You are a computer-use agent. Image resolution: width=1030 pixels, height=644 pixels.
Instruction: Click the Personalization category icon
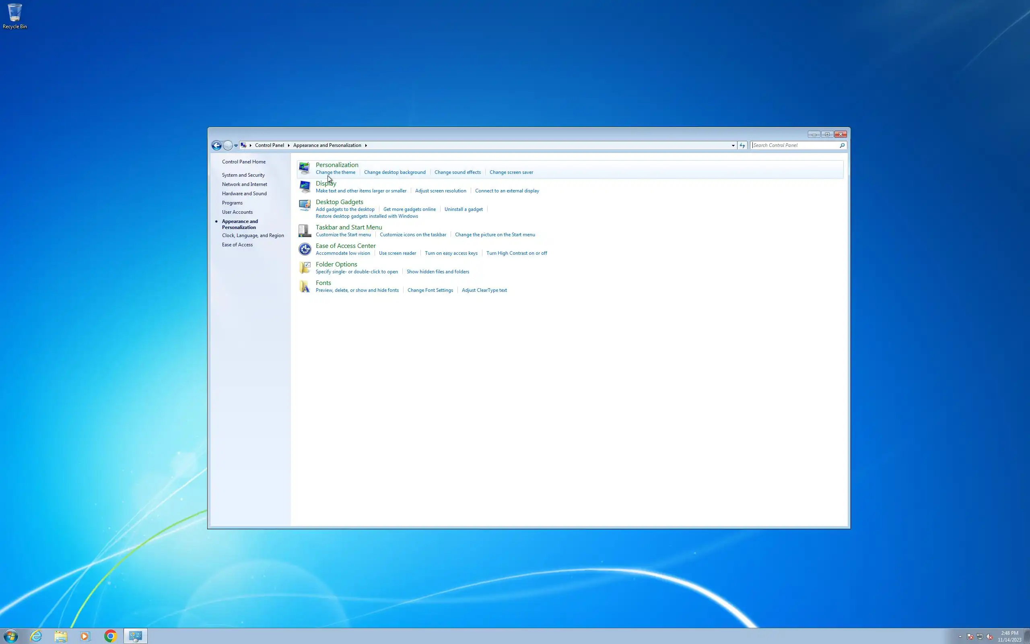[304, 168]
